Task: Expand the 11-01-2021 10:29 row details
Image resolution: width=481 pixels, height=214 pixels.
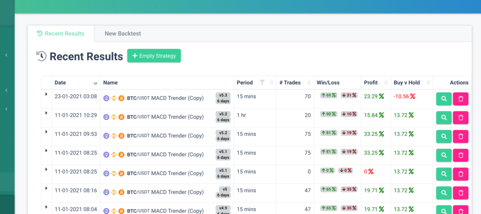Action: coord(46,113)
